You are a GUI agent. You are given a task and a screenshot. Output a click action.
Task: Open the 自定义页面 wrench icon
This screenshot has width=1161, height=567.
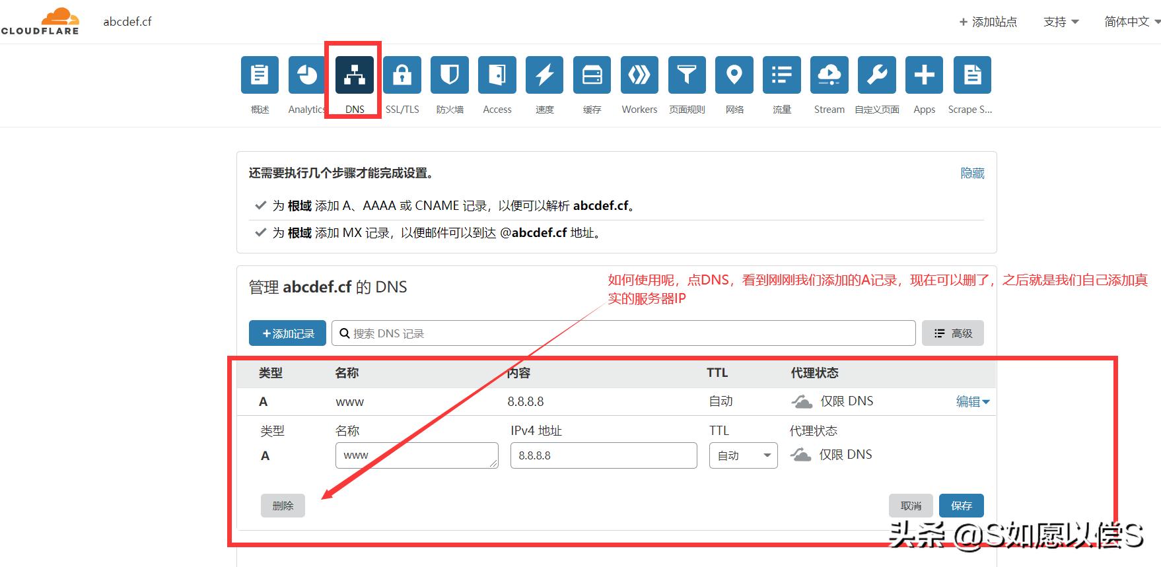(877, 75)
